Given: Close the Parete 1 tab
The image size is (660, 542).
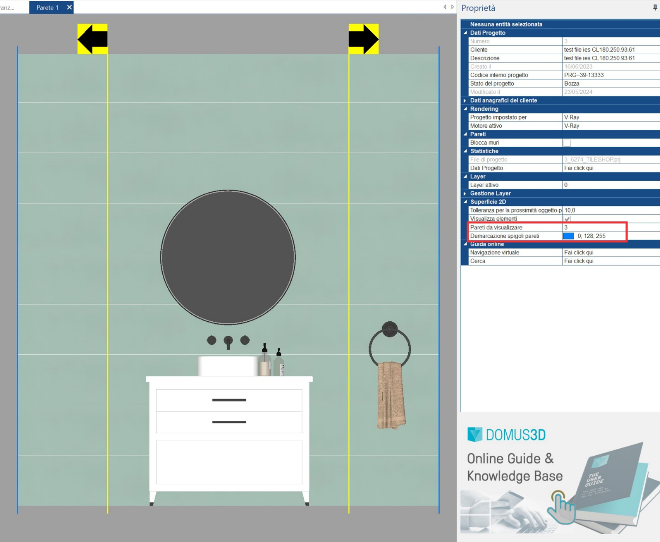Looking at the screenshot, I should click(69, 7).
